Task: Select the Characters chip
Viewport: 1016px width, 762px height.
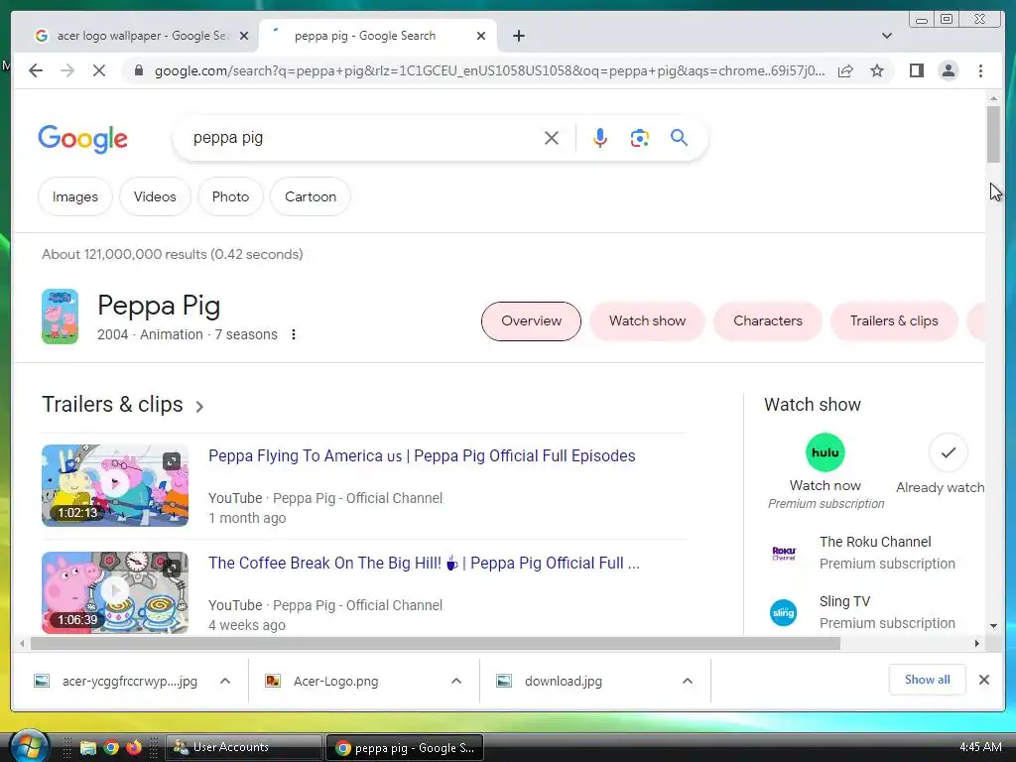Action: pos(768,320)
